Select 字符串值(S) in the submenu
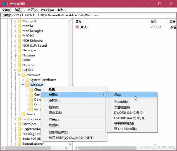The width and height of the screenshot is (177, 151). coord(132,102)
